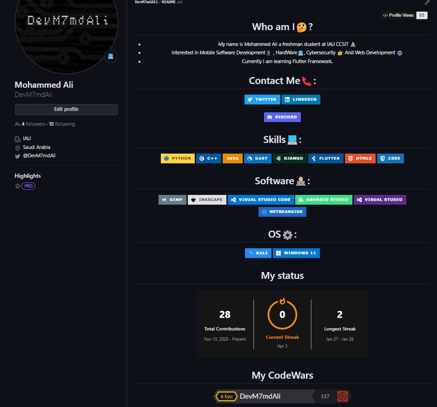
Task: Click the Django skill badge
Action: point(290,158)
